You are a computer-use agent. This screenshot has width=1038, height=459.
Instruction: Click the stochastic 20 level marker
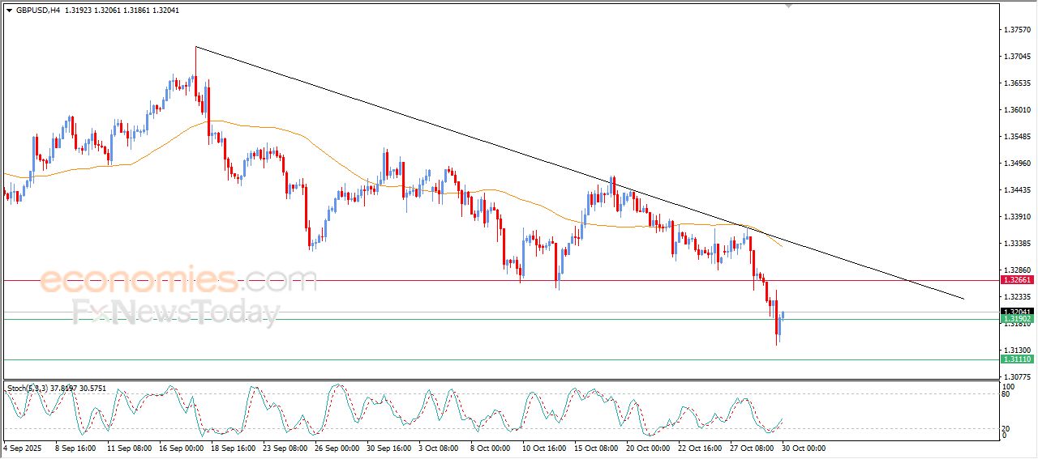click(1006, 428)
